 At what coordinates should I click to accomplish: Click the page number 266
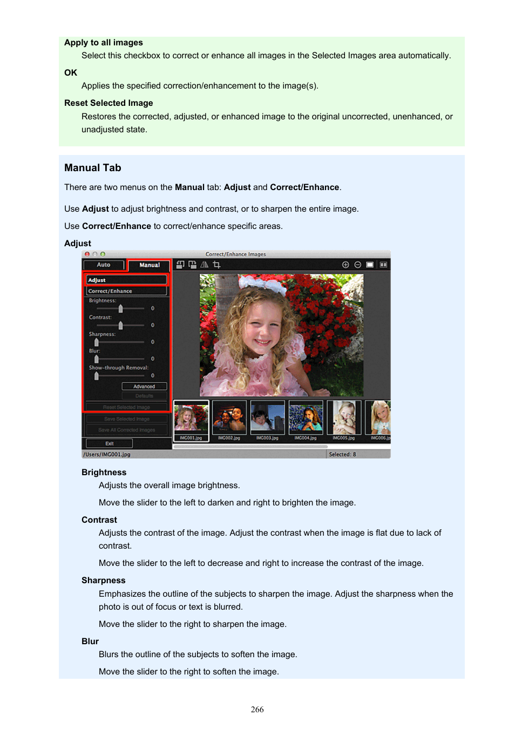257,710
